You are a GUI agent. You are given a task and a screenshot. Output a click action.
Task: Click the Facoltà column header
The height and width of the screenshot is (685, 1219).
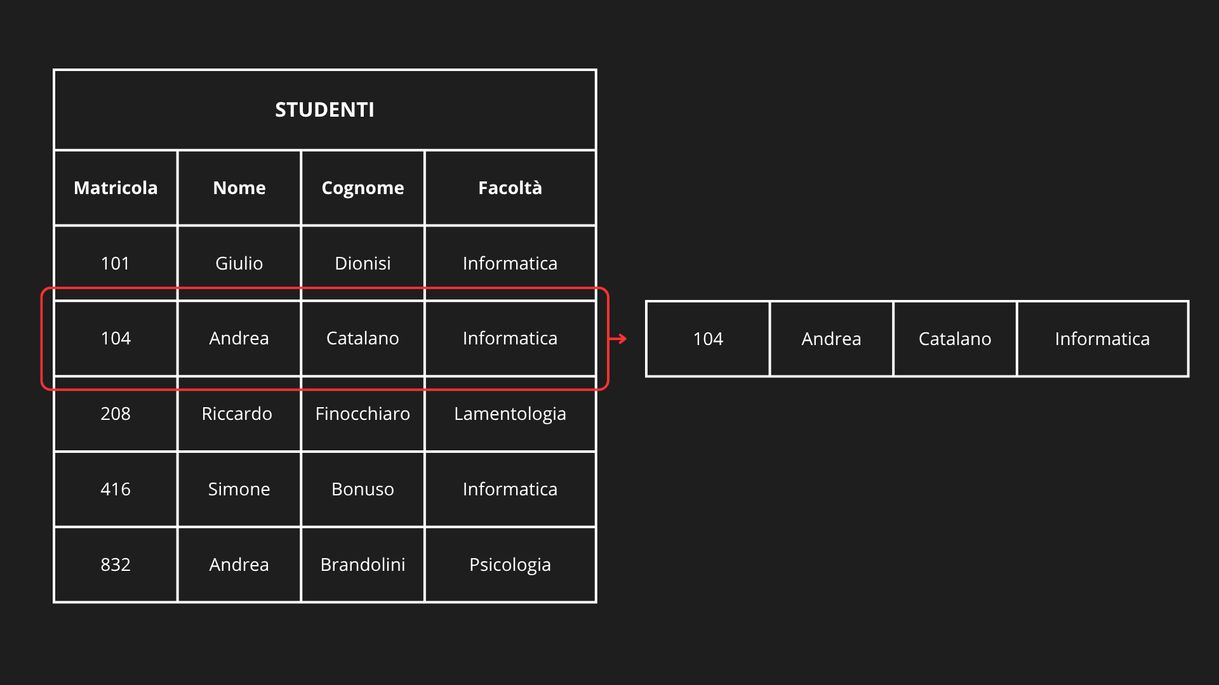pyautogui.click(x=510, y=188)
